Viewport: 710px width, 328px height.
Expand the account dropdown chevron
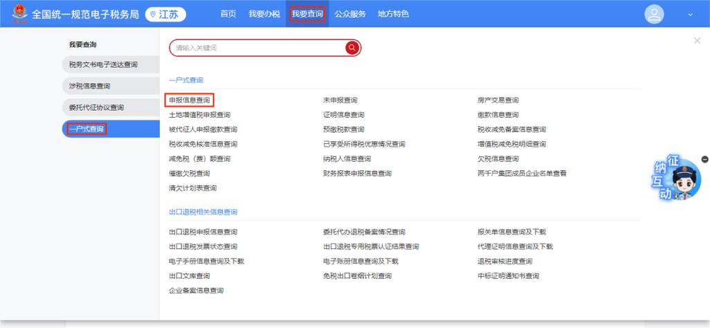point(690,15)
